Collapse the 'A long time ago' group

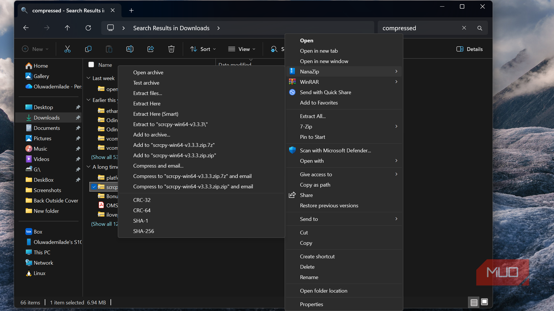(x=88, y=167)
